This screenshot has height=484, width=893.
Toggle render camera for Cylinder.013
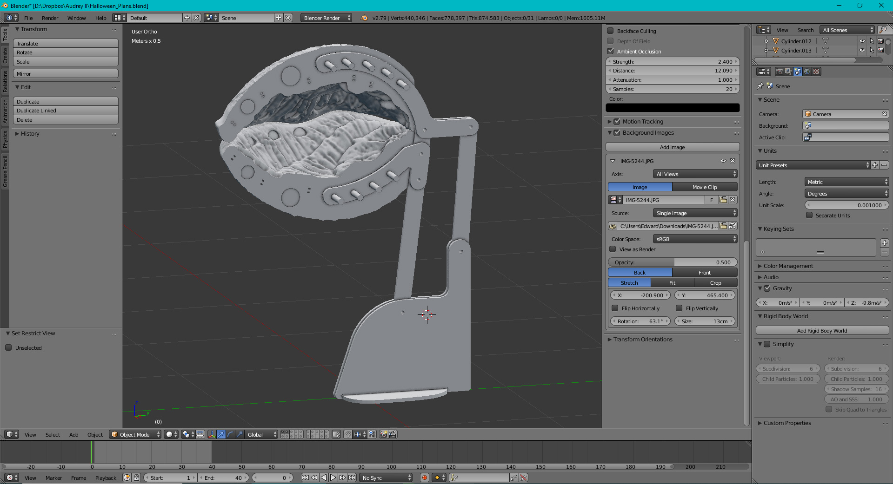880,51
